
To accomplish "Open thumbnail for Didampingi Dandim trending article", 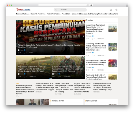I will point(113,47).
